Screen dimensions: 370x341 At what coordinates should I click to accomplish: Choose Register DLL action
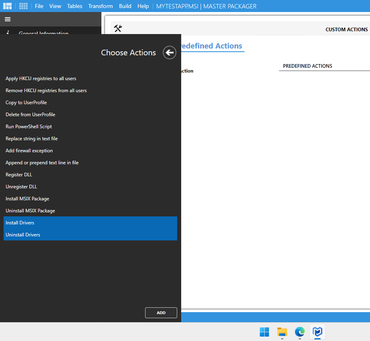click(x=90, y=175)
